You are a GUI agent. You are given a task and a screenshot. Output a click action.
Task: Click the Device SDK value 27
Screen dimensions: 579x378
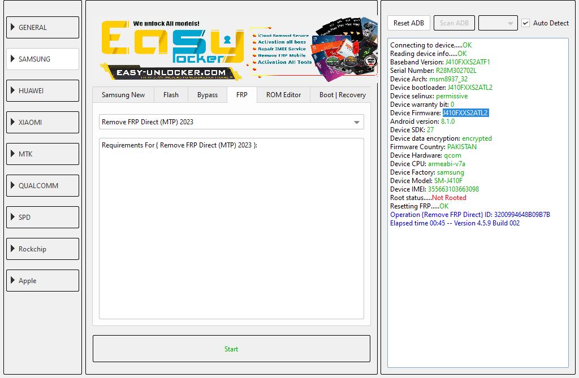(430, 130)
